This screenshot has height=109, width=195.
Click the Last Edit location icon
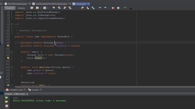[32, 8]
